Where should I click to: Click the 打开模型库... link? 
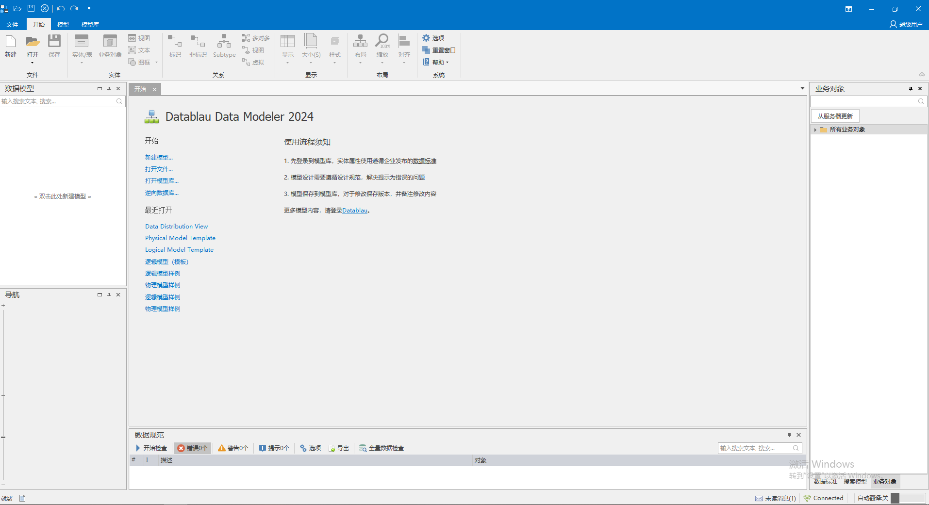[x=162, y=180]
